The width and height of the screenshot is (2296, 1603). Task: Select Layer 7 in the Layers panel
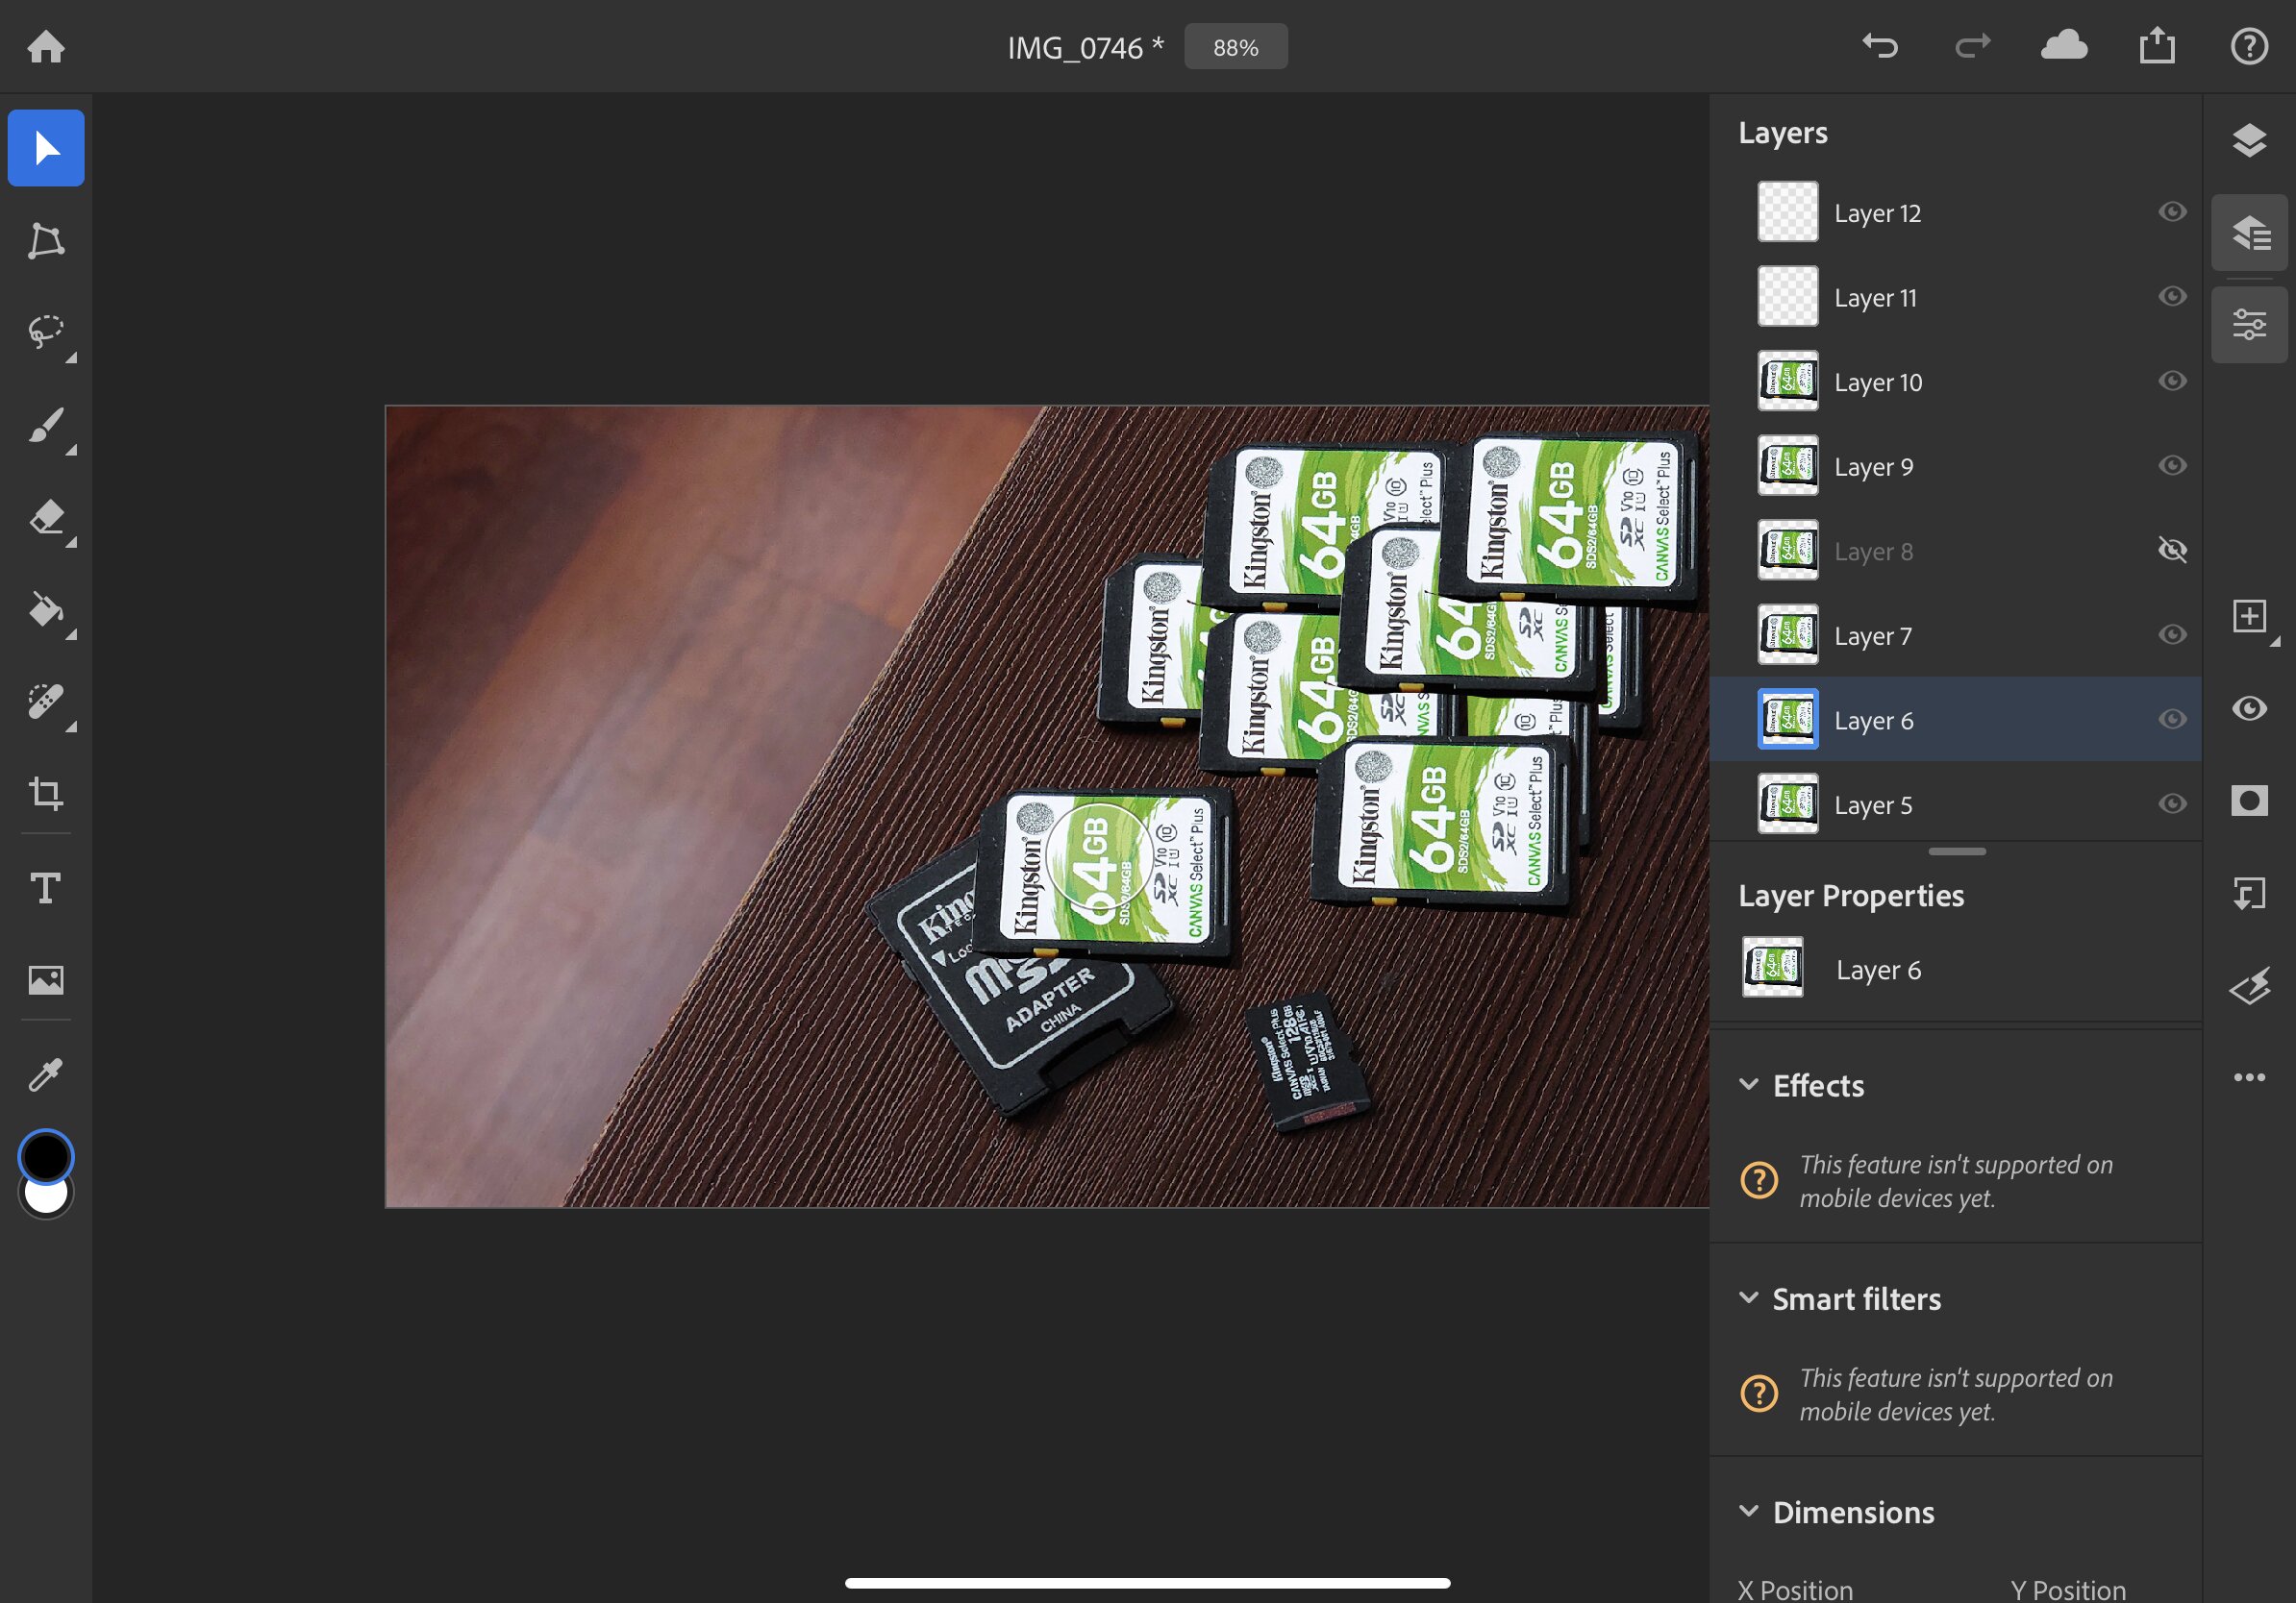[1955, 635]
